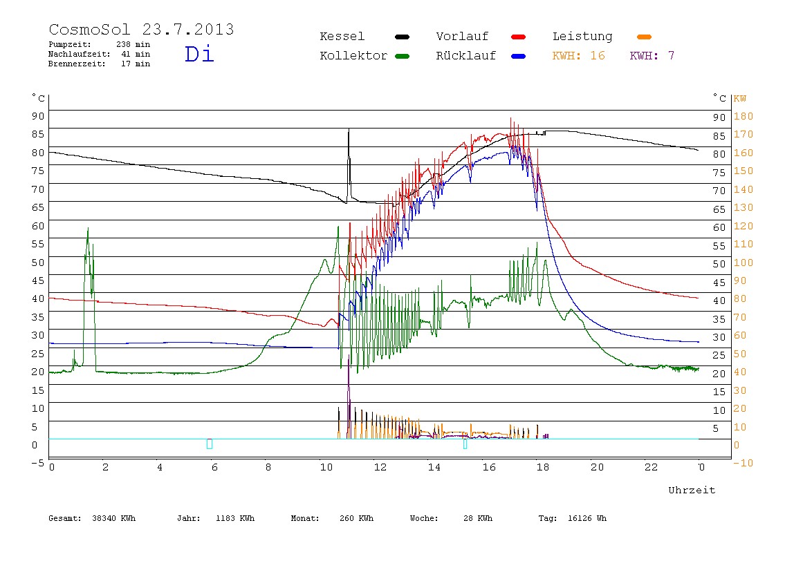
Task: Click the 'Woche: 28 KWh' value
Action: click(x=451, y=518)
